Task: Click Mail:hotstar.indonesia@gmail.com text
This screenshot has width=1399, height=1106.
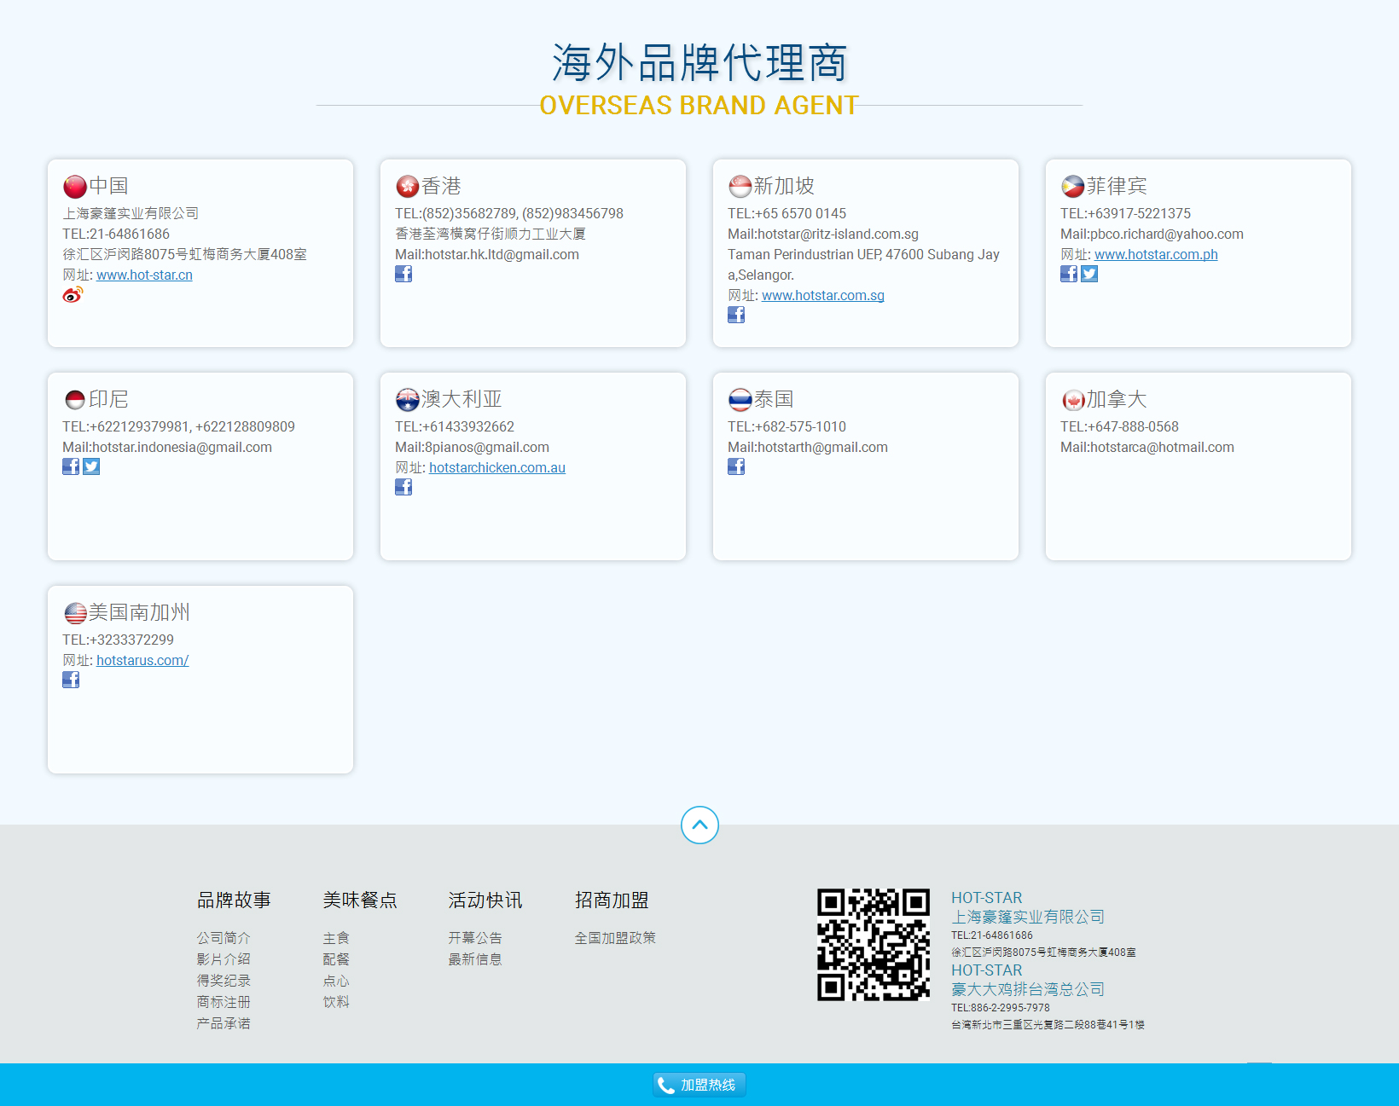Action: tap(167, 447)
